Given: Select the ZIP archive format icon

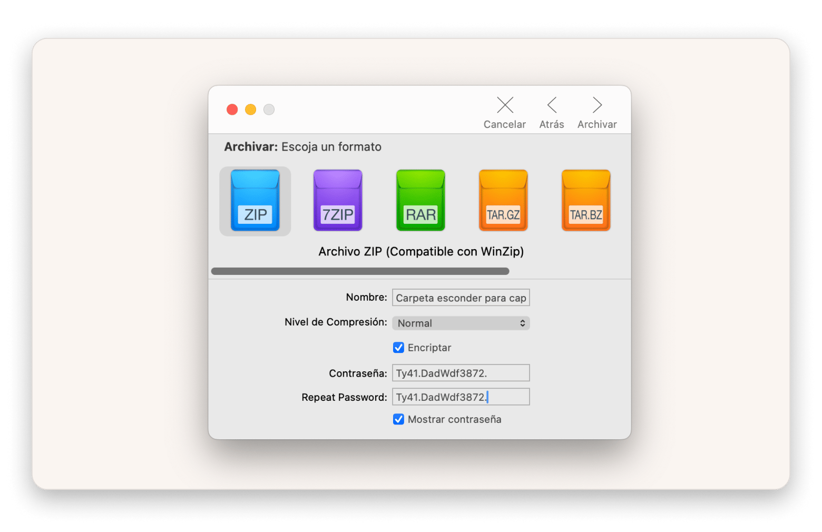Looking at the screenshot, I should point(255,201).
